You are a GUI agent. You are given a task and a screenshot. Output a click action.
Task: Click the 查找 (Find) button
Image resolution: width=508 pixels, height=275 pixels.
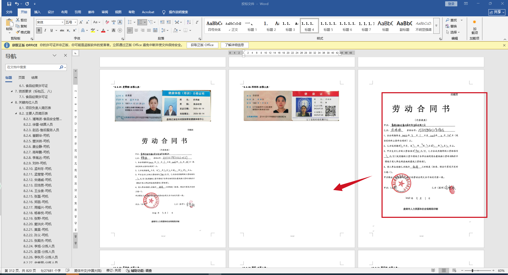pos(451,20)
